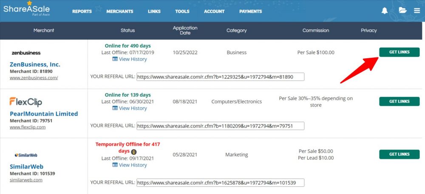
Task: Open the TOOLS menu
Action: tap(182, 11)
